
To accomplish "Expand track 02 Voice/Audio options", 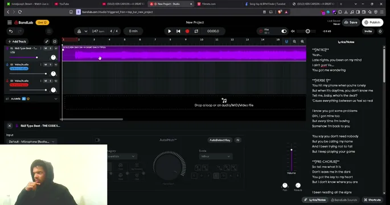I will pyautogui.click(x=56, y=64).
